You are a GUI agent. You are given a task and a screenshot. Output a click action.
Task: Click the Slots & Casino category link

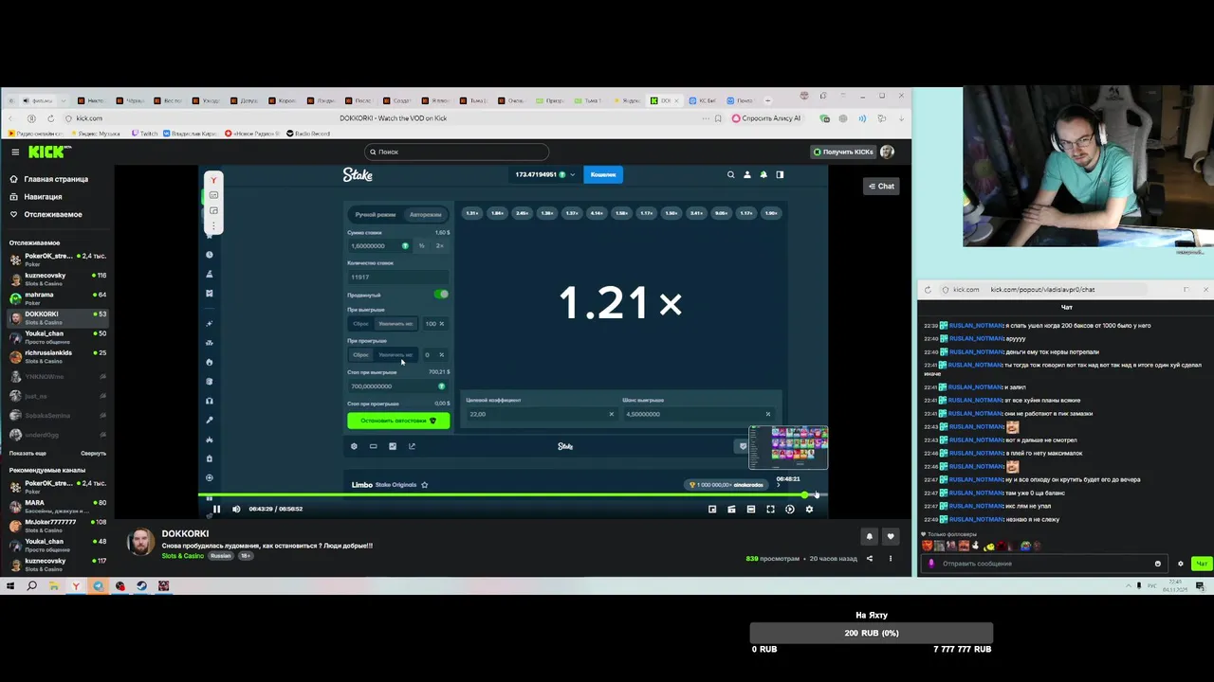[182, 556]
